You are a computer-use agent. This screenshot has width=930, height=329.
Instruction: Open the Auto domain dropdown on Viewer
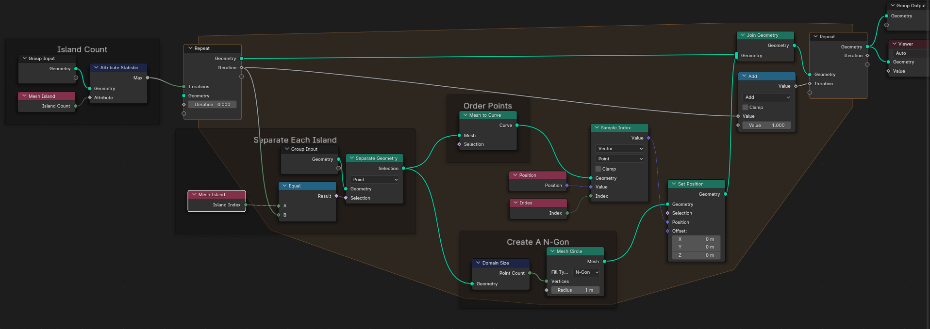pos(911,53)
